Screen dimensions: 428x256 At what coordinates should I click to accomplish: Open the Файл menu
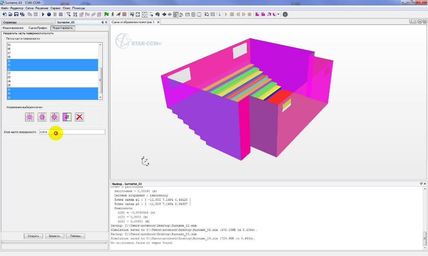coord(5,8)
